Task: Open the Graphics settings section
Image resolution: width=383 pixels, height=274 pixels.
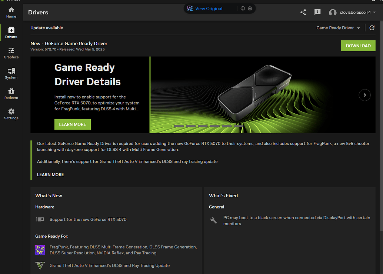Action: click(x=11, y=53)
